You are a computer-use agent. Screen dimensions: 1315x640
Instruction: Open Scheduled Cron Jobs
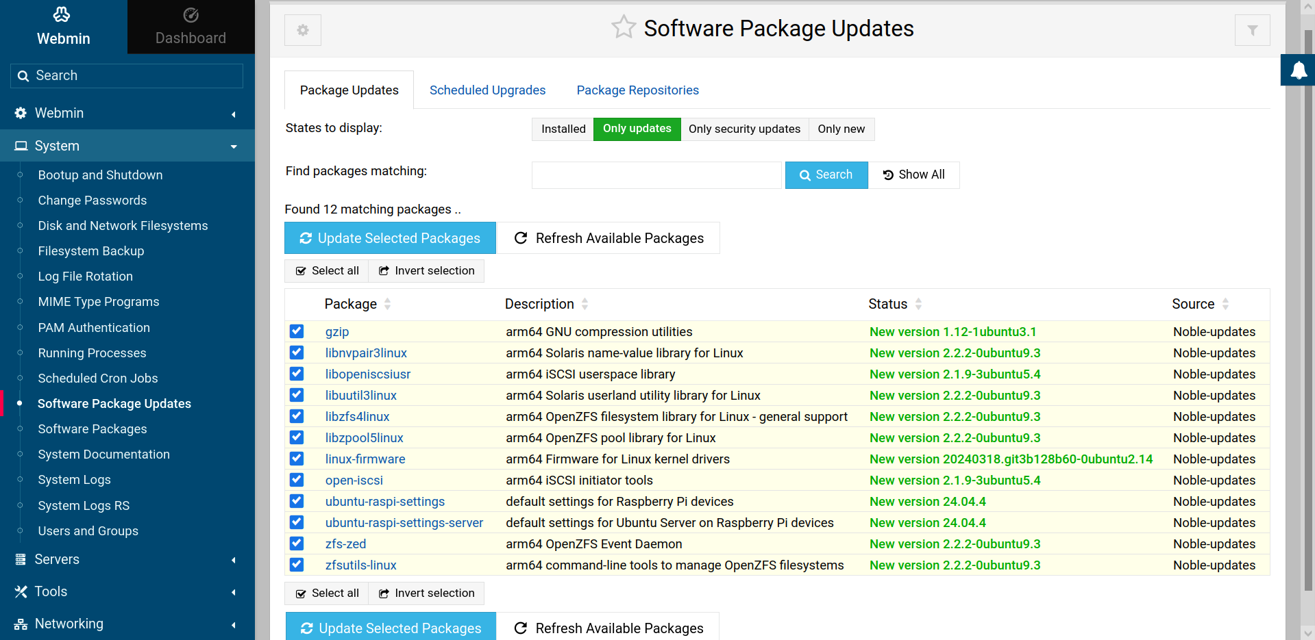tap(98, 379)
